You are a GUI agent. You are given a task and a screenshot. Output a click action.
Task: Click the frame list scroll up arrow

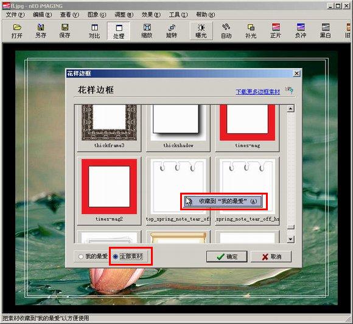click(290, 109)
